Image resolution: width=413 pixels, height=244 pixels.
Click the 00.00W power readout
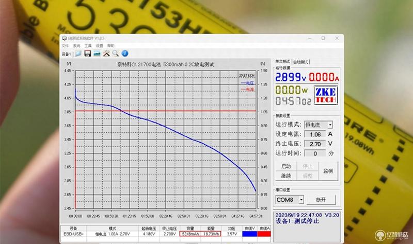pos(292,90)
